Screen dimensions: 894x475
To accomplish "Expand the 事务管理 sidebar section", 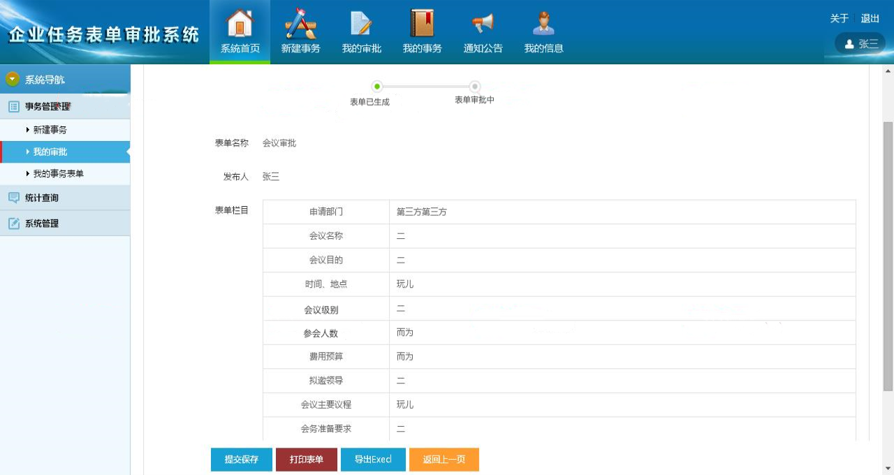I will (47, 106).
